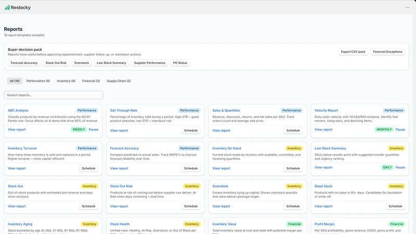View report for Low Stock Summary card
416x234 pixels.
(x=323, y=167)
